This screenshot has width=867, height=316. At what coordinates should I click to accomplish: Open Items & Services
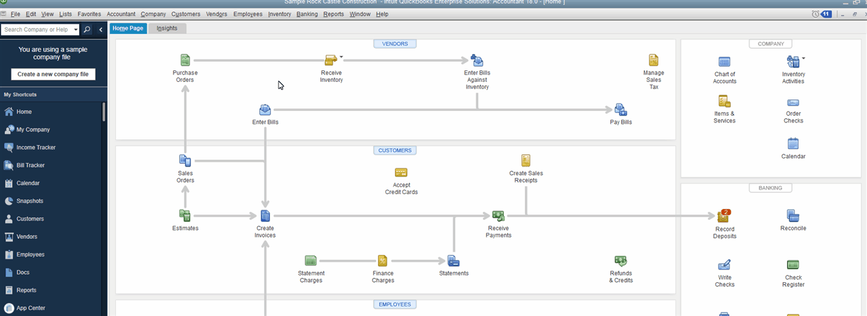(x=724, y=101)
